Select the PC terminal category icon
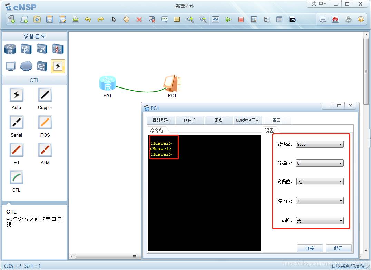This screenshot has height=270, width=371. [10, 66]
